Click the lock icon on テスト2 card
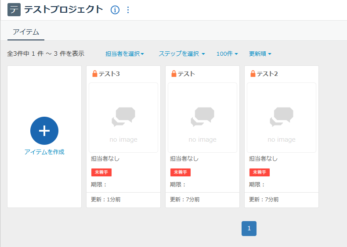This screenshot has height=247, width=347. (253, 74)
